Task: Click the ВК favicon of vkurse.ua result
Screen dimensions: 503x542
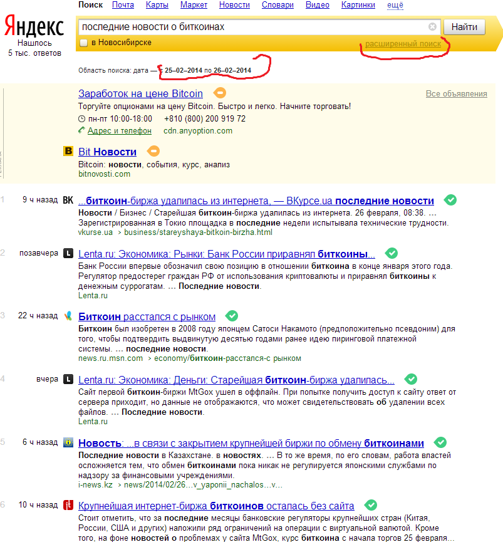Action: click(x=68, y=200)
